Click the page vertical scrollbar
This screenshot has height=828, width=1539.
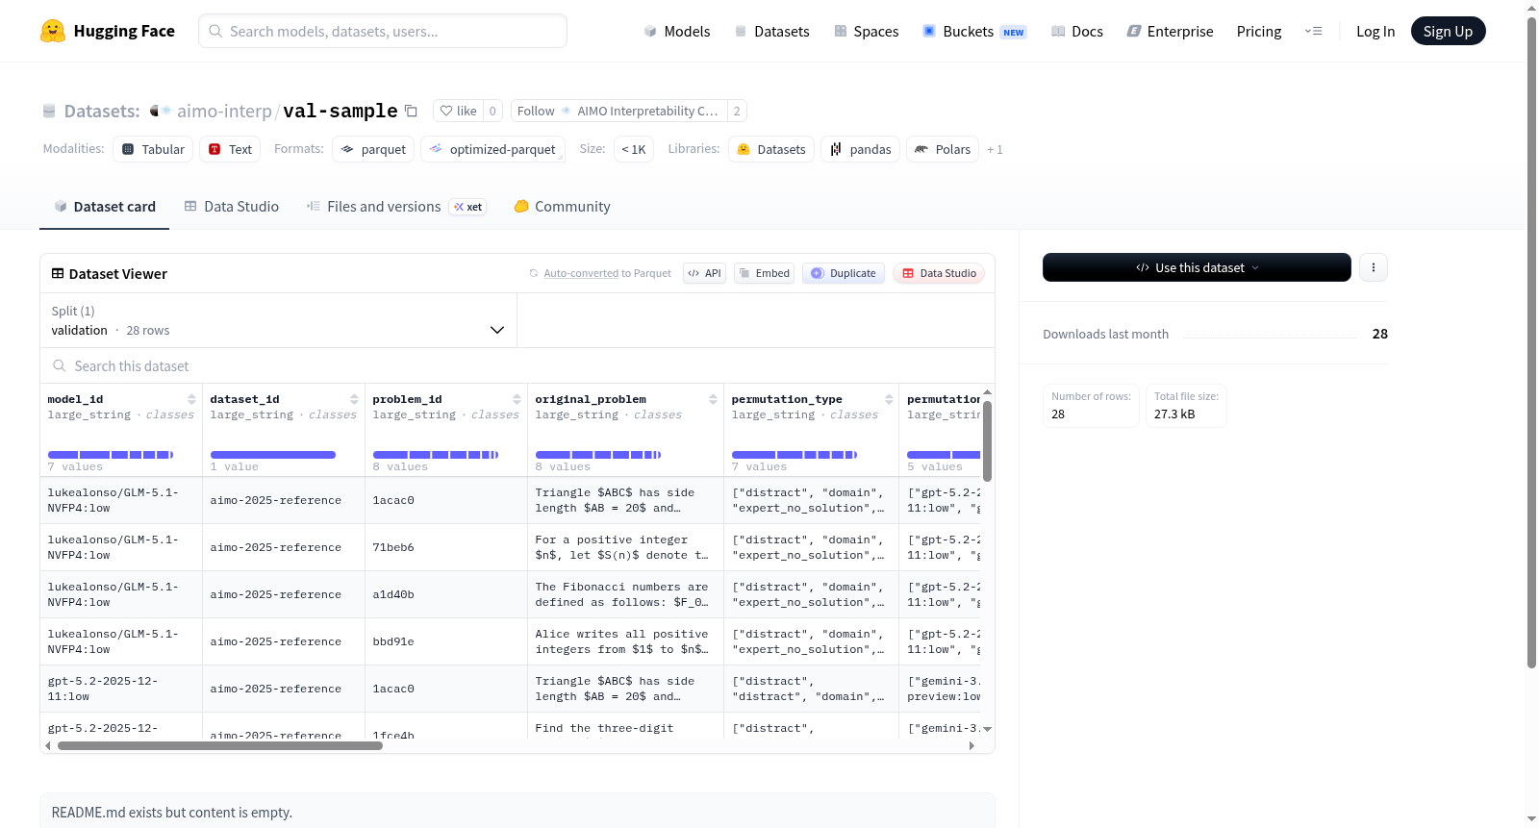coord(1532,342)
